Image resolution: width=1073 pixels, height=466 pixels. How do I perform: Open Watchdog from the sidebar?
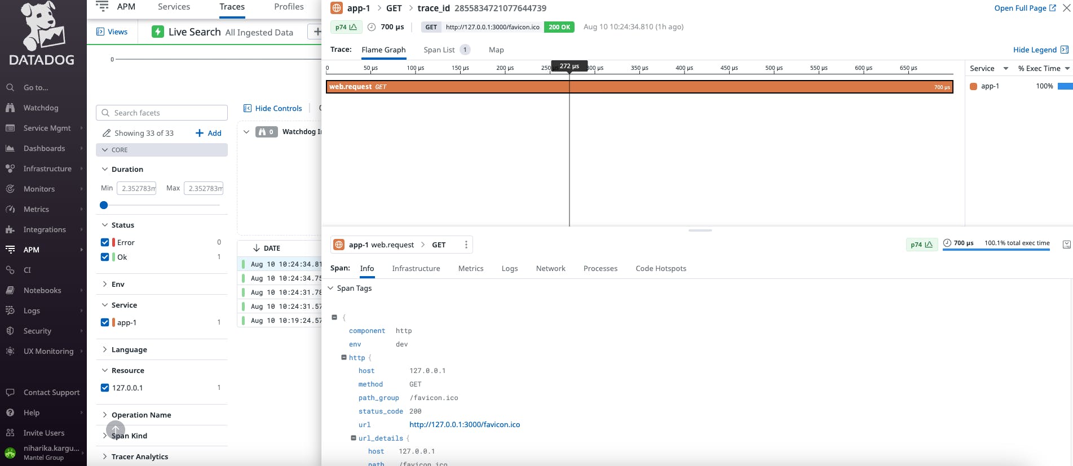pos(41,108)
